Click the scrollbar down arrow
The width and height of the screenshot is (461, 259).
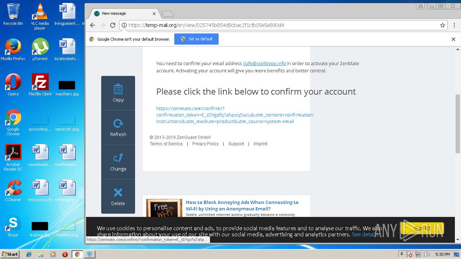click(458, 240)
